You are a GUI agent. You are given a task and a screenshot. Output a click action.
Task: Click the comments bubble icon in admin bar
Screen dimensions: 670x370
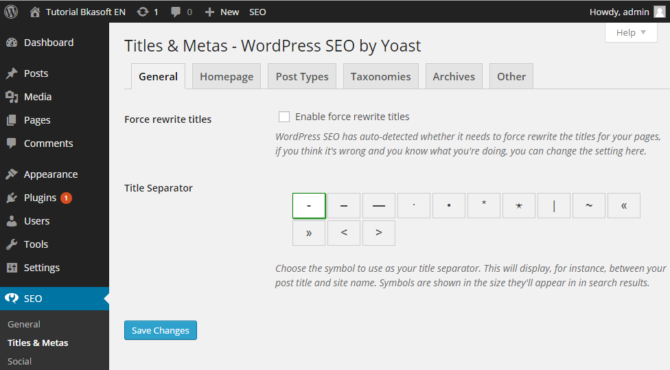(x=176, y=12)
